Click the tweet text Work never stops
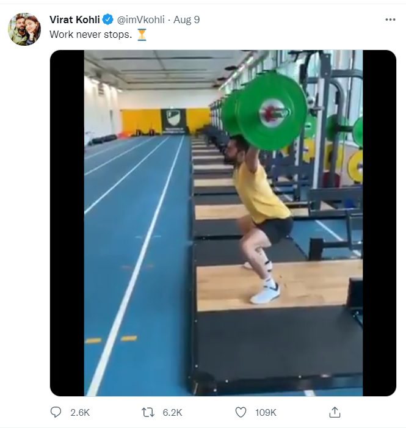Screen dimensions: 406x428 90,35
